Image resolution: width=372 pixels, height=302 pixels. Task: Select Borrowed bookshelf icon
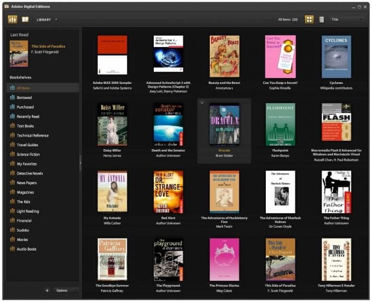(x=12, y=97)
